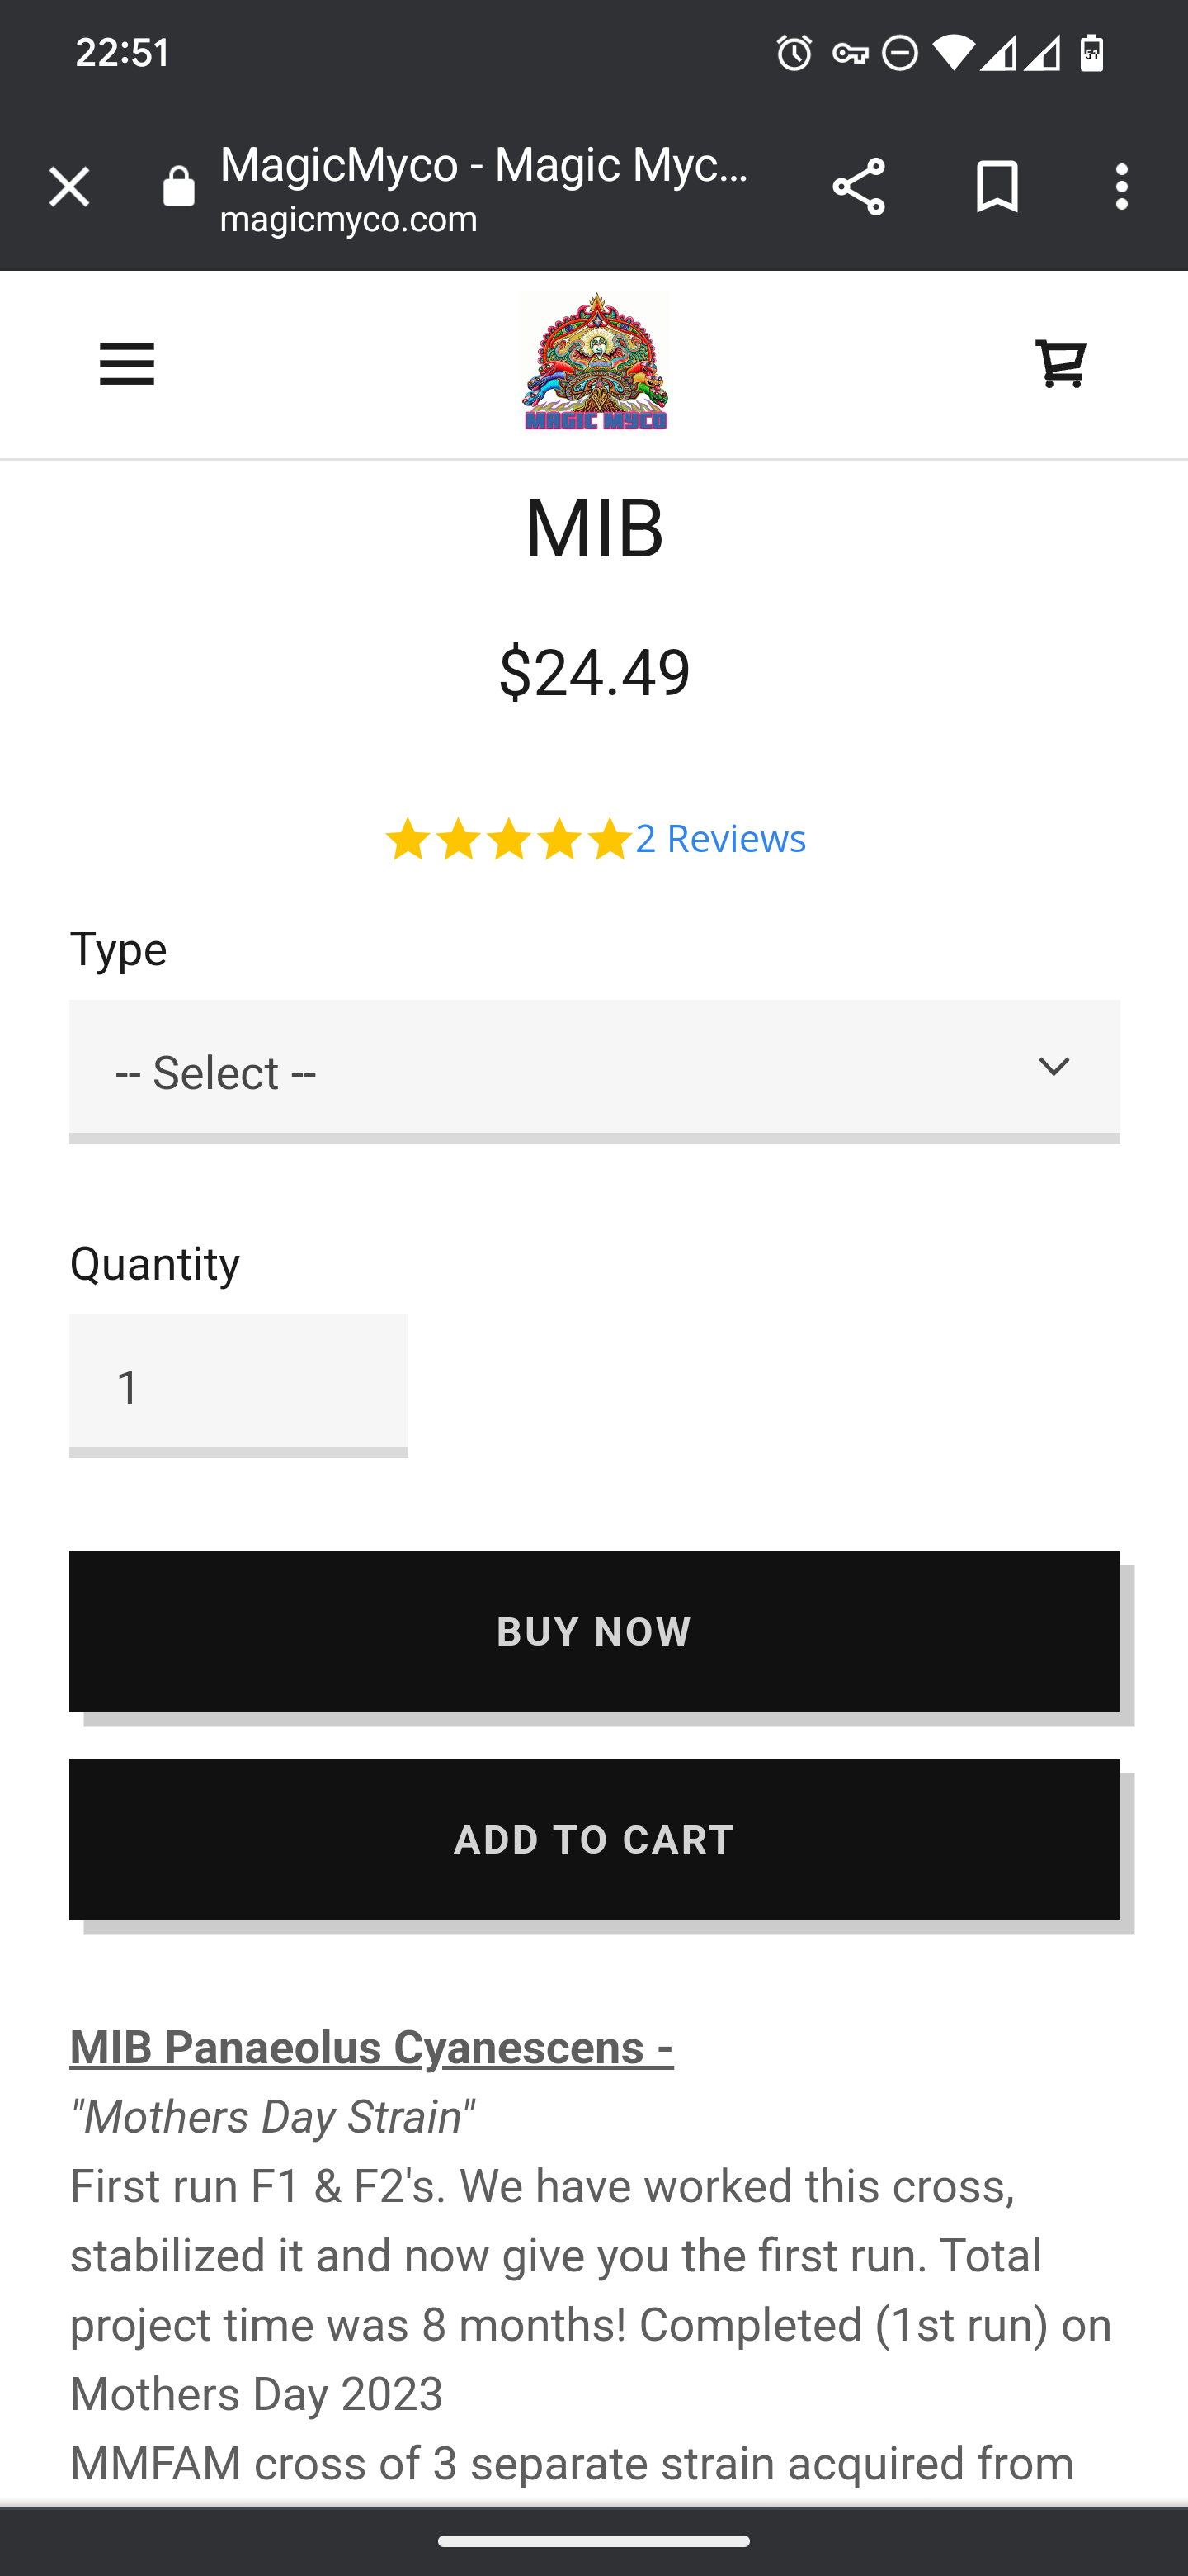The width and height of the screenshot is (1188, 2576).
Task: Tap the alarm icon in status bar
Action: pos(794,53)
